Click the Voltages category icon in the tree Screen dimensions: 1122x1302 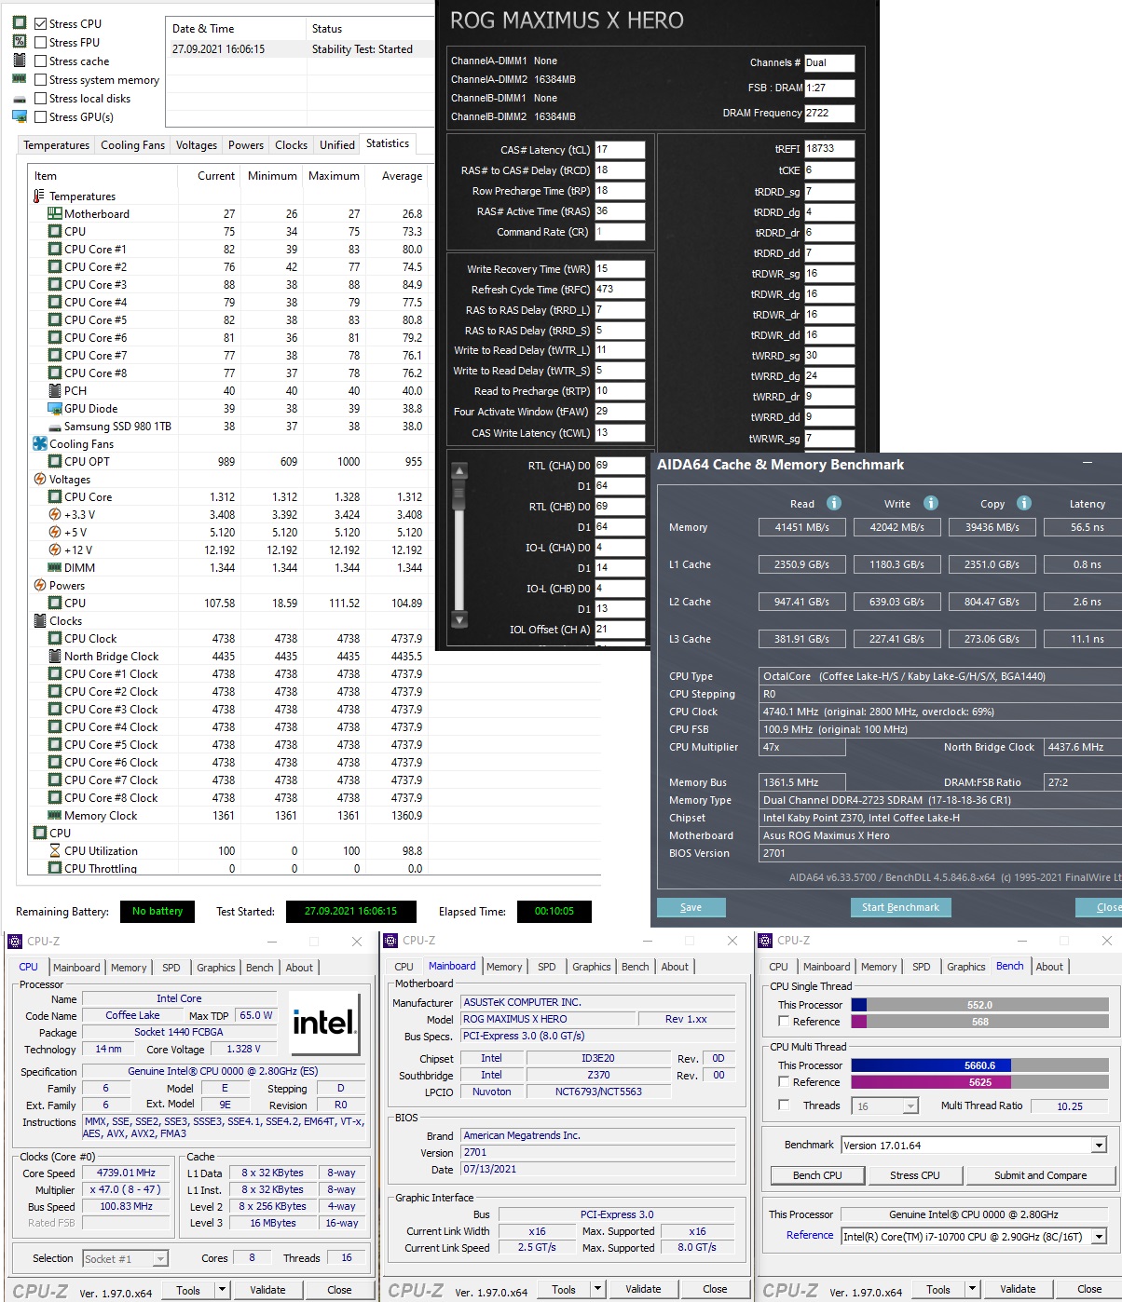pyautogui.click(x=39, y=479)
